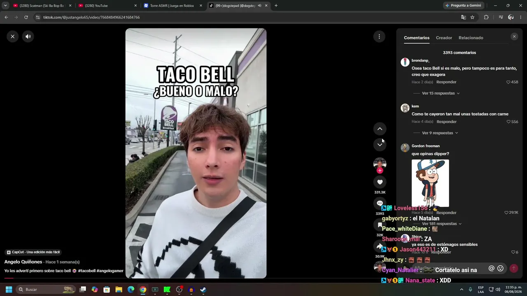Open Angelo Quiñones creator name
Image resolution: width=527 pixels, height=296 pixels.
[x=23, y=262]
